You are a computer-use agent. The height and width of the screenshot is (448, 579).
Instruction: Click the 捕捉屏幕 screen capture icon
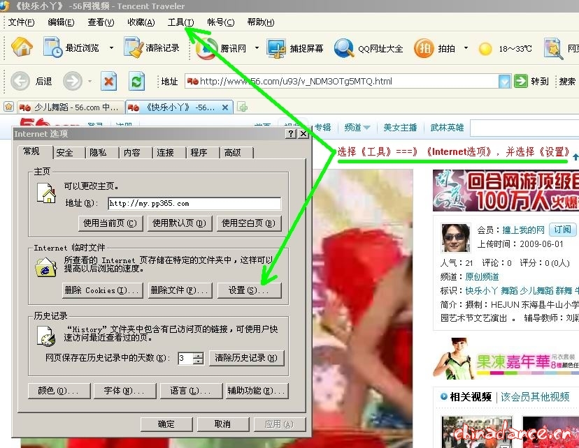pos(277,48)
